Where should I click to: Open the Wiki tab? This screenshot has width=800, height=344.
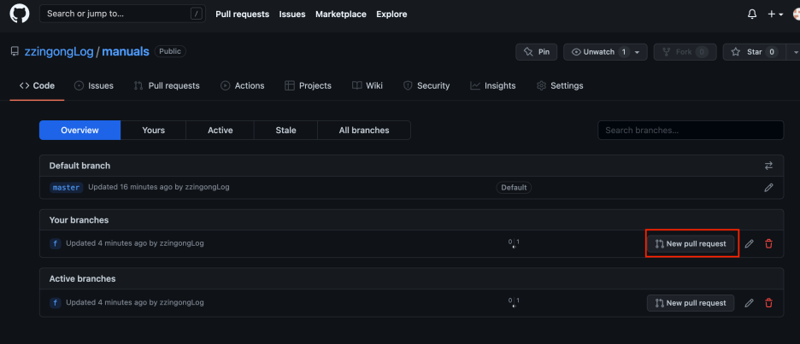(x=368, y=85)
